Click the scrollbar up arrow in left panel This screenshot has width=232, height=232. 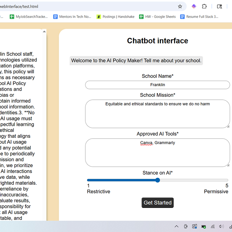click(x=44, y=31)
